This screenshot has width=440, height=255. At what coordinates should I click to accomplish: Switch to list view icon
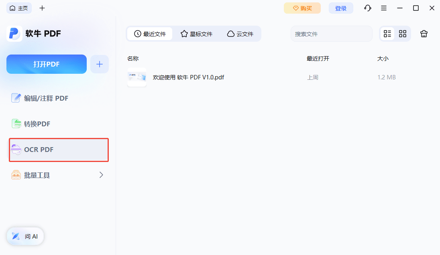[x=387, y=34]
